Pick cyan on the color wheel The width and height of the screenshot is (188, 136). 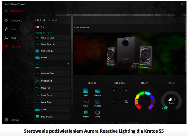[x=148, y=93]
